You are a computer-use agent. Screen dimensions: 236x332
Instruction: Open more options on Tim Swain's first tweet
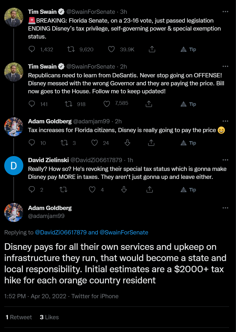(225, 12)
